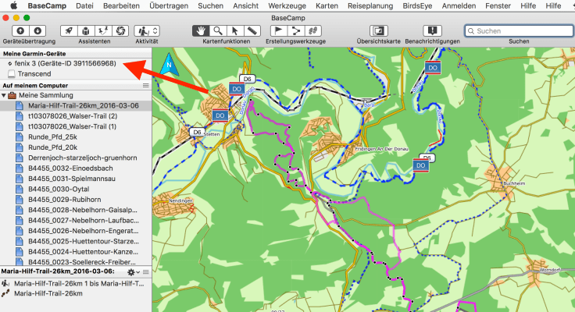575x312 pixels.
Task: Select the Maria-Hilf-Trail-26km track item
Action: 48,293
